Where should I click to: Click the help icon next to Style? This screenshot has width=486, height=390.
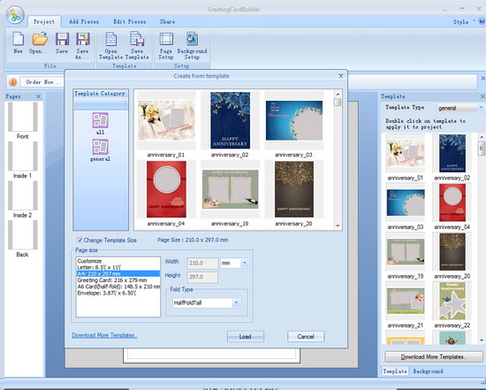pyautogui.click(x=482, y=21)
